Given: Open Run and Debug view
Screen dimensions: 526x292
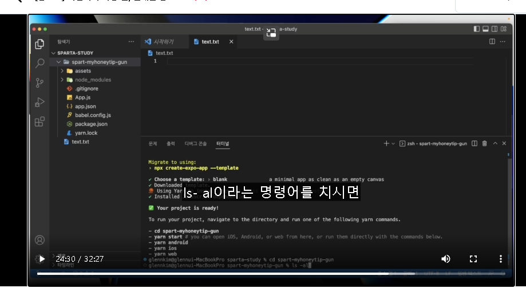Looking at the screenshot, I should 39,102.
